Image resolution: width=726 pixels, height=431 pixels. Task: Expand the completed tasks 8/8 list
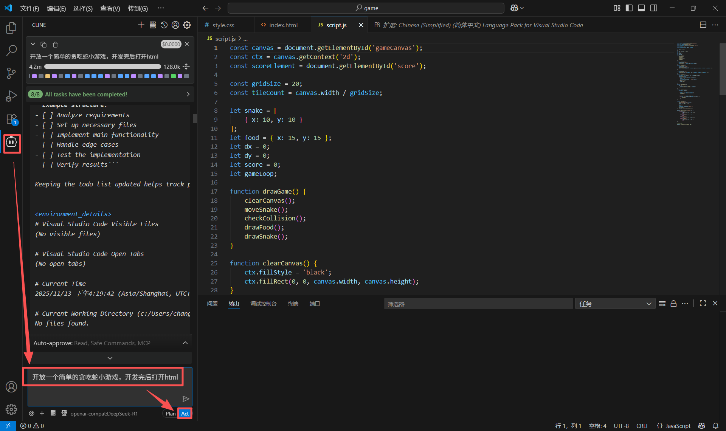pyautogui.click(x=188, y=94)
